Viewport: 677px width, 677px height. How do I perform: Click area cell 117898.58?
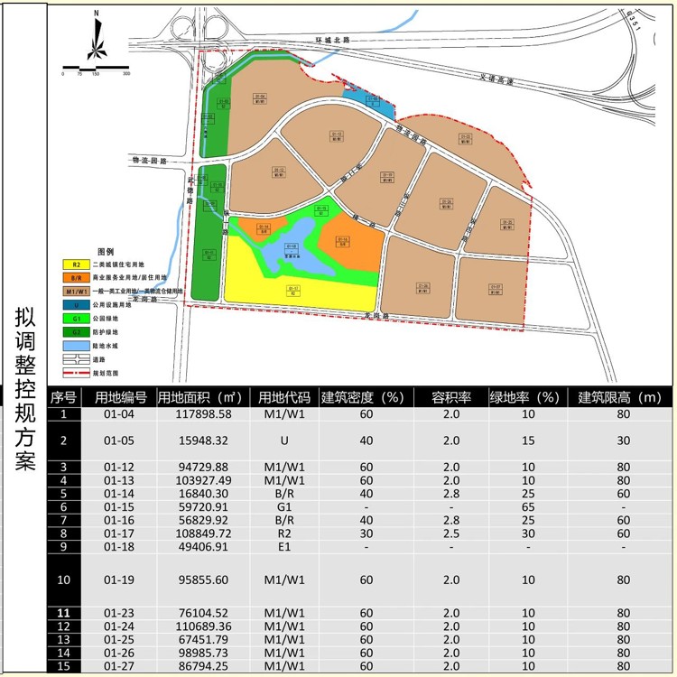[x=203, y=414]
